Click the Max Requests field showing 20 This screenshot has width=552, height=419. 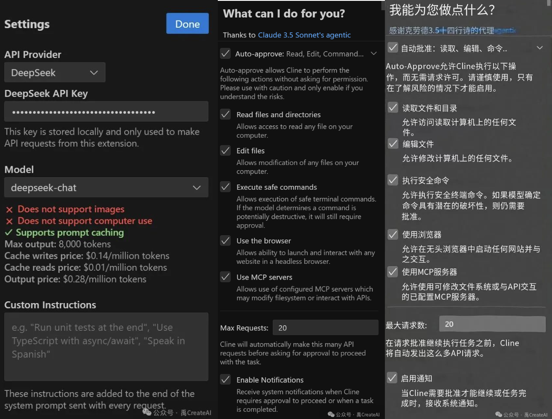325,328
